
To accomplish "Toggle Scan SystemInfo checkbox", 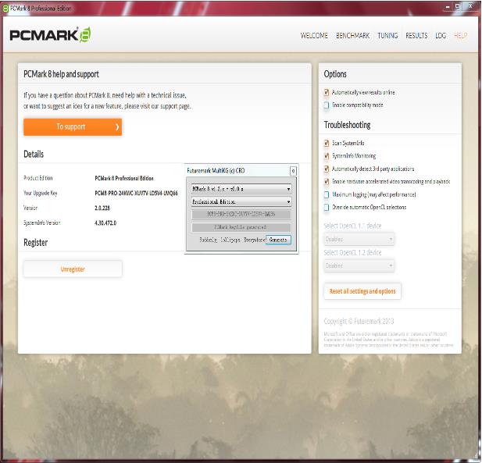I will [327, 143].
